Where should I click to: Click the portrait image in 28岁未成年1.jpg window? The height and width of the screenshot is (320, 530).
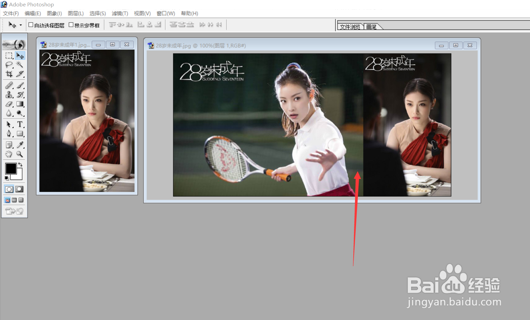pos(87,121)
